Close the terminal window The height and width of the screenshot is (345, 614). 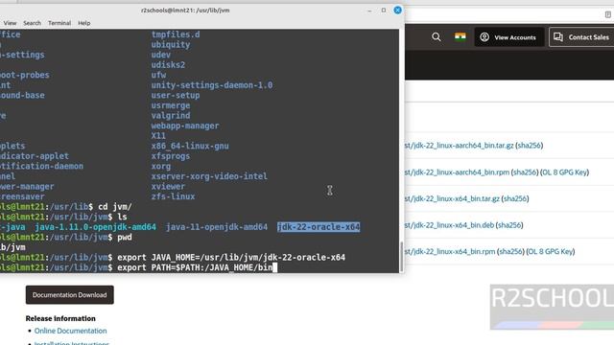click(397, 11)
